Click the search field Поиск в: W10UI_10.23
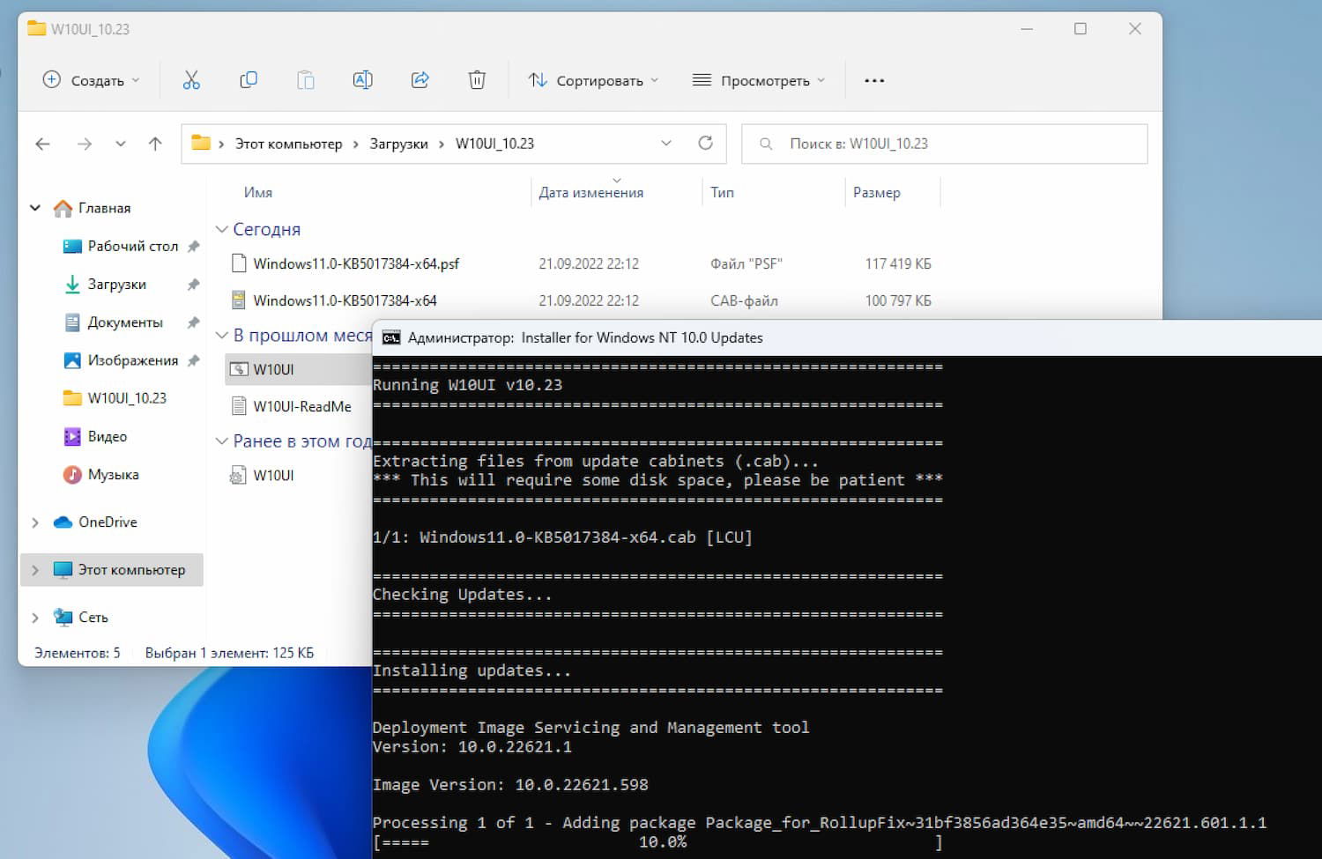The width and height of the screenshot is (1322, 859). click(945, 144)
